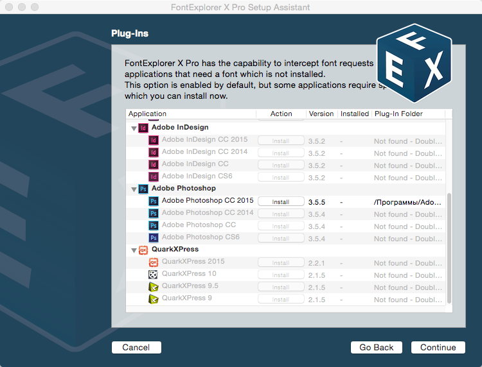Click the Adobe InDesign CC row icon
The width and height of the screenshot is (482, 367).
click(x=154, y=164)
